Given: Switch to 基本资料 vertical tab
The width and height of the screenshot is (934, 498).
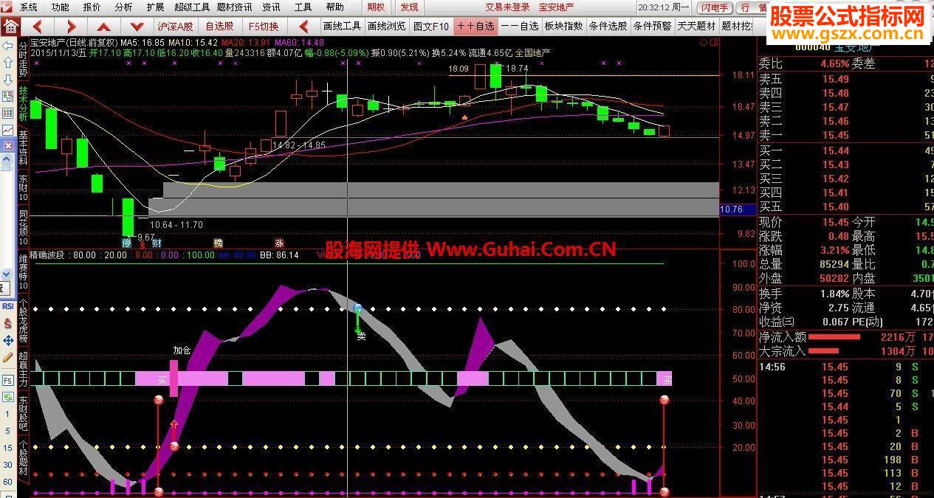Looking at the screenshot, I should pos(23,147).
